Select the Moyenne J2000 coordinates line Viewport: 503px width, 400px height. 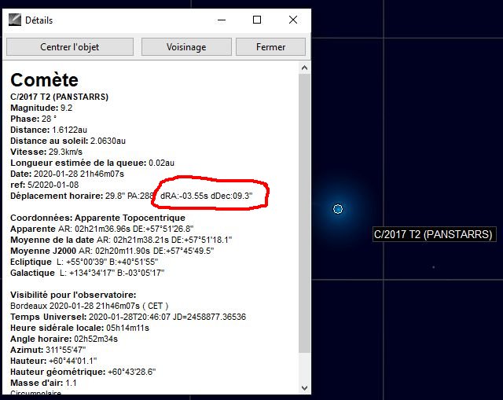121,251
